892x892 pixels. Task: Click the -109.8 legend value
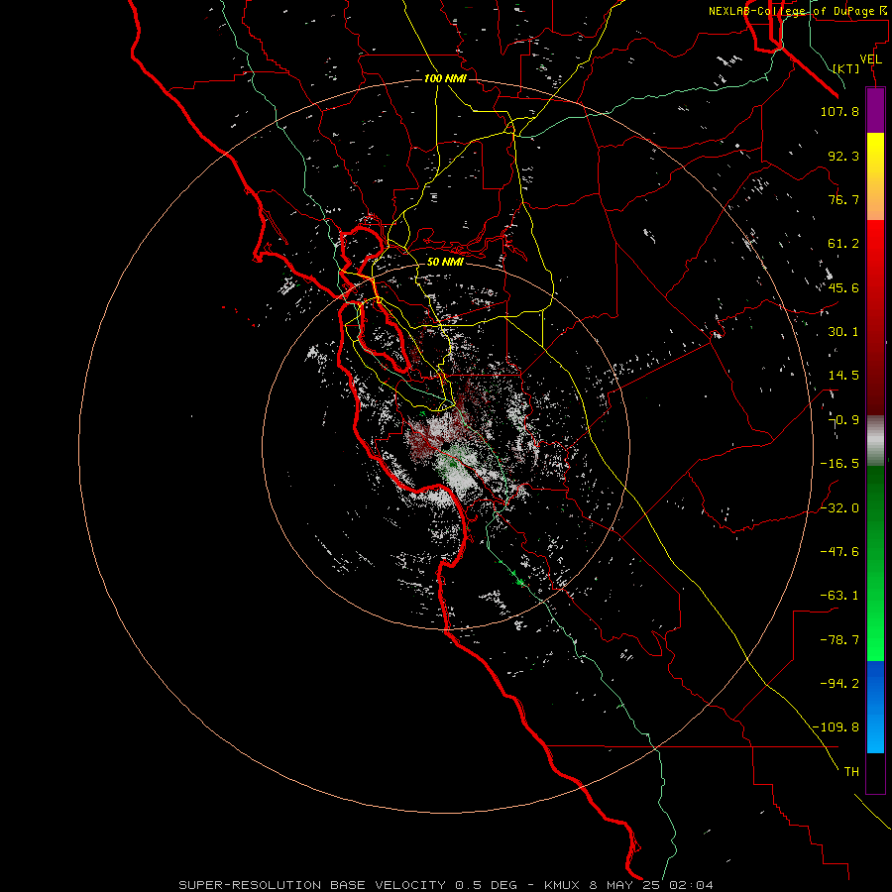[836, 727]
